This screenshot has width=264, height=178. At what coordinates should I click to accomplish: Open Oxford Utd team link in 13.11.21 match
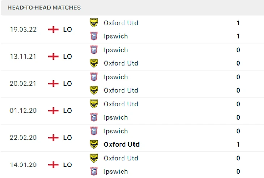coord(121,63)
